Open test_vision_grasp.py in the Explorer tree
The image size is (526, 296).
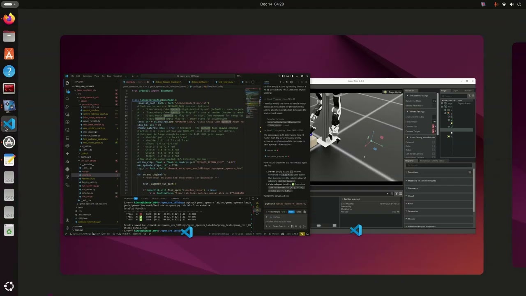(x=93, y=143)
